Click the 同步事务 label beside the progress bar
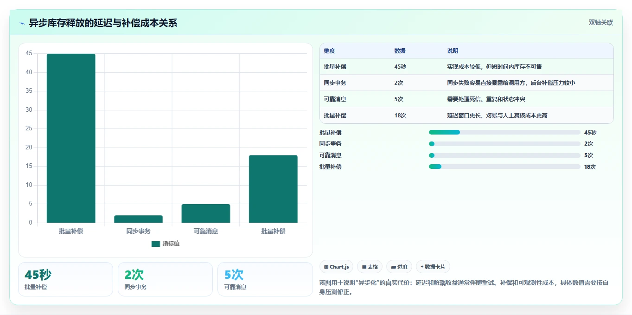 pos(330,144)
